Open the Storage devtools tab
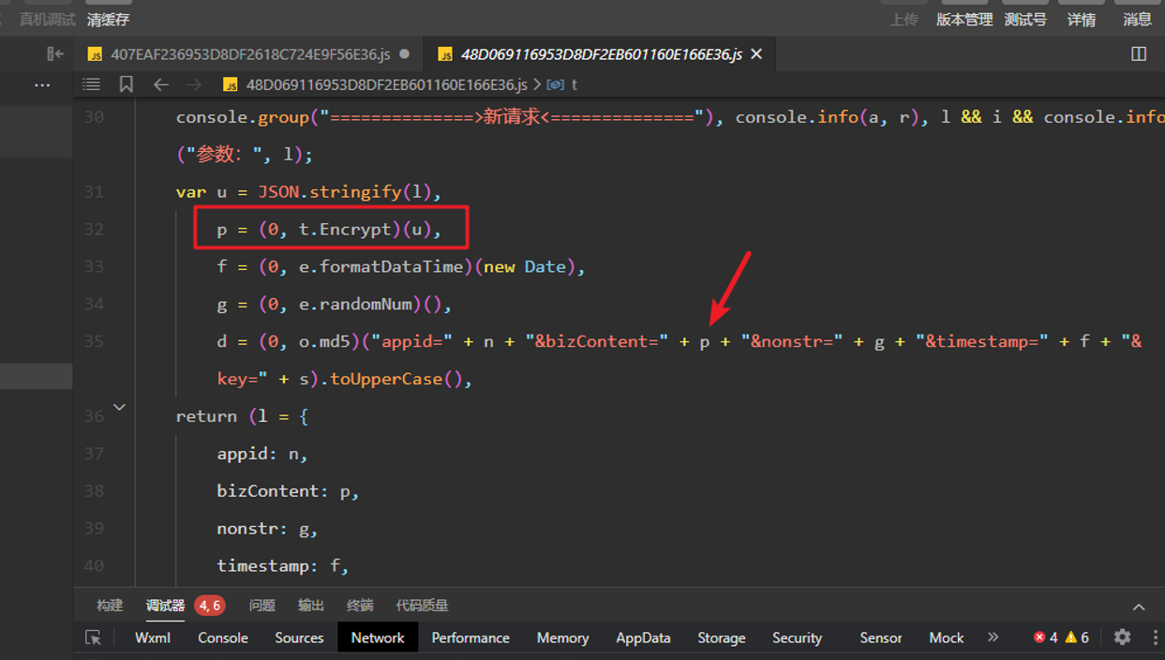This screenshot has height=660, width=1165. (722, 637)
